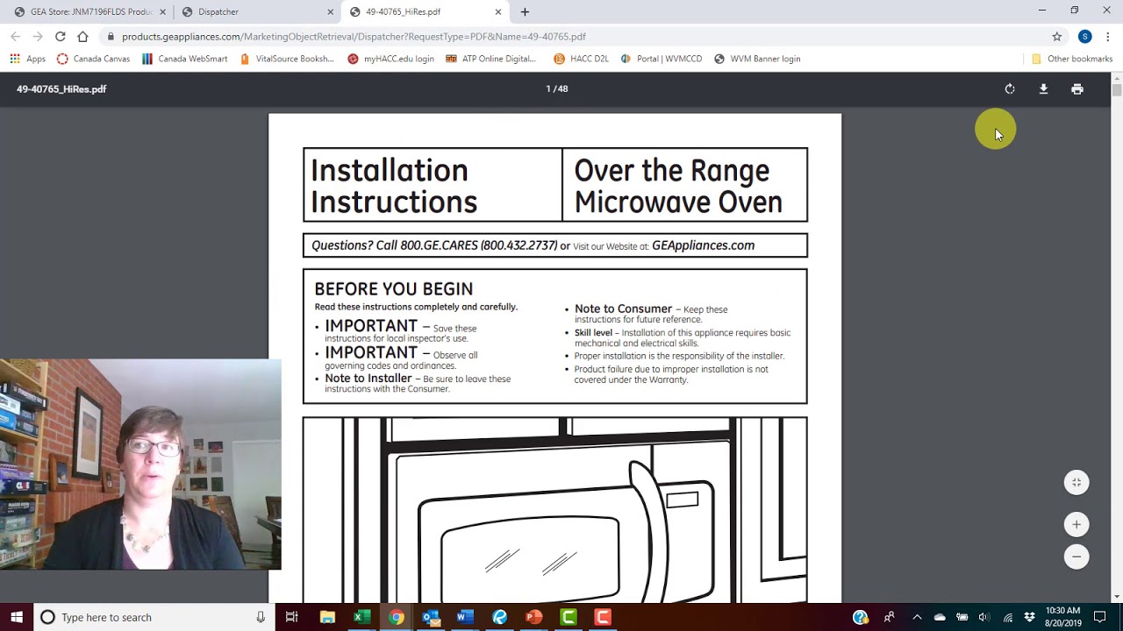Screen dimensions: 1123x631
Task: Open the Chrome profile avatar
Action: (x=1085, y=37)
